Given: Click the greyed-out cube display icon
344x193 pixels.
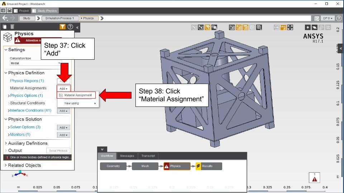Looking at the screenshot, I should (252, 28).
